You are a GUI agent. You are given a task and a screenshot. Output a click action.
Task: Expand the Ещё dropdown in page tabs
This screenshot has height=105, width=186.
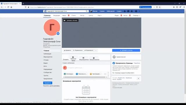pyautogui.click(x=100, y=15)
